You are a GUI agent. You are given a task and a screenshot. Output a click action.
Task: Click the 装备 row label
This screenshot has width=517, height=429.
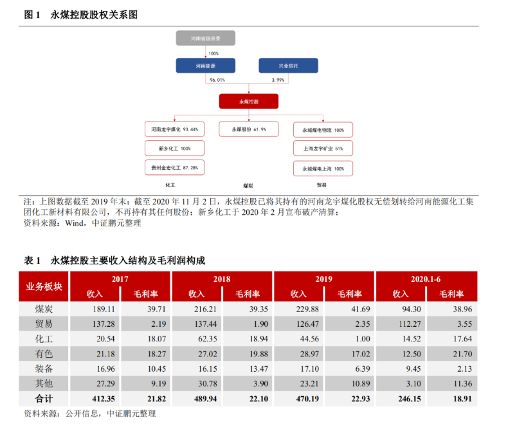coord(44,369)
